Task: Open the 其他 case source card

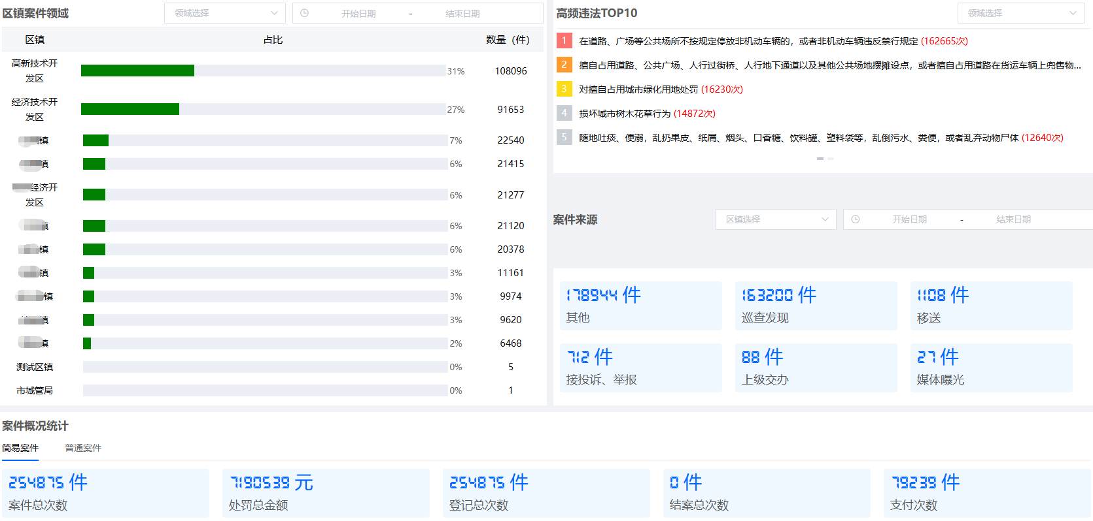Action: [x=641, y=306]
